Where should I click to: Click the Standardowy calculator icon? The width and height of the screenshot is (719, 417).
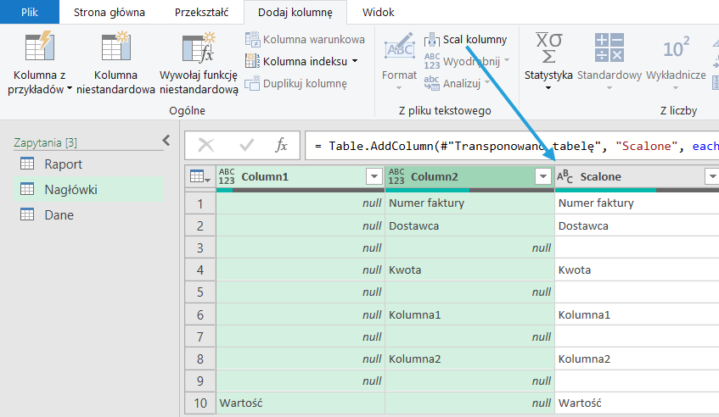tap(609, 47)
